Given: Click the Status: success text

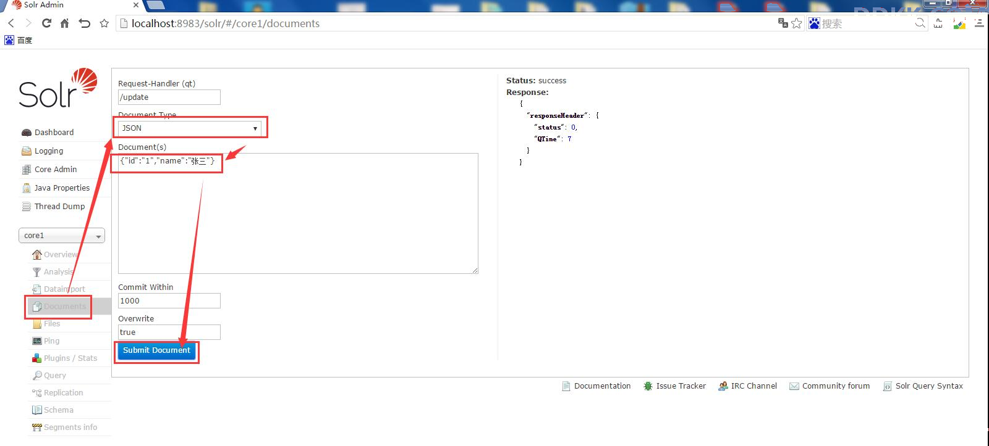Looking at the screenshot, I should point(536,81).
